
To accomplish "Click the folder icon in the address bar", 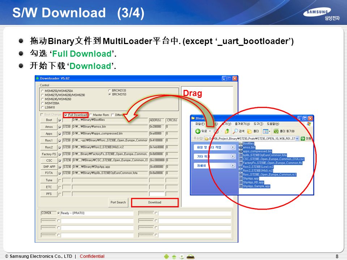I will click(x=206, y=139).
